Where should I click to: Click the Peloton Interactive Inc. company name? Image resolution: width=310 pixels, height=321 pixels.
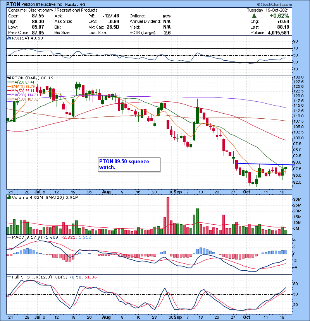point(43,4)
